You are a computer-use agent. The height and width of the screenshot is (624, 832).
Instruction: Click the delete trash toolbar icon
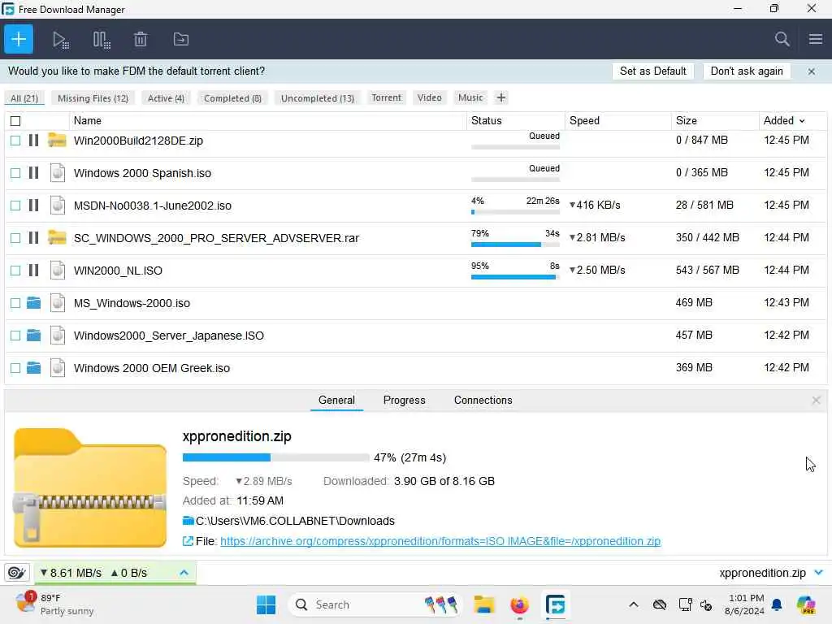pyautogui.click(x=140, y=39)
